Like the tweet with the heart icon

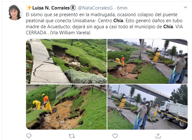115,136
